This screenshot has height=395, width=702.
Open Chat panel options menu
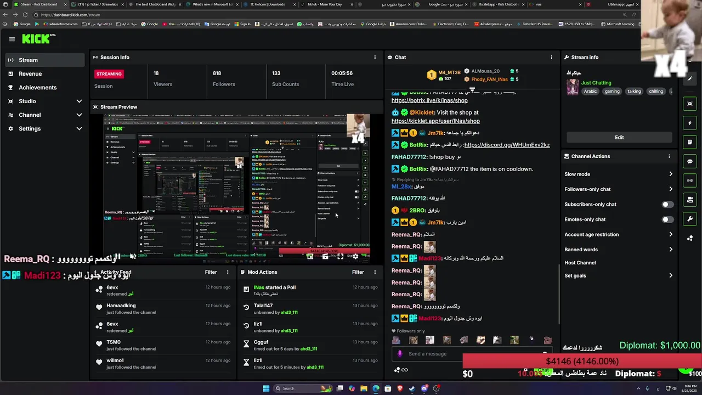pos(552,57)
